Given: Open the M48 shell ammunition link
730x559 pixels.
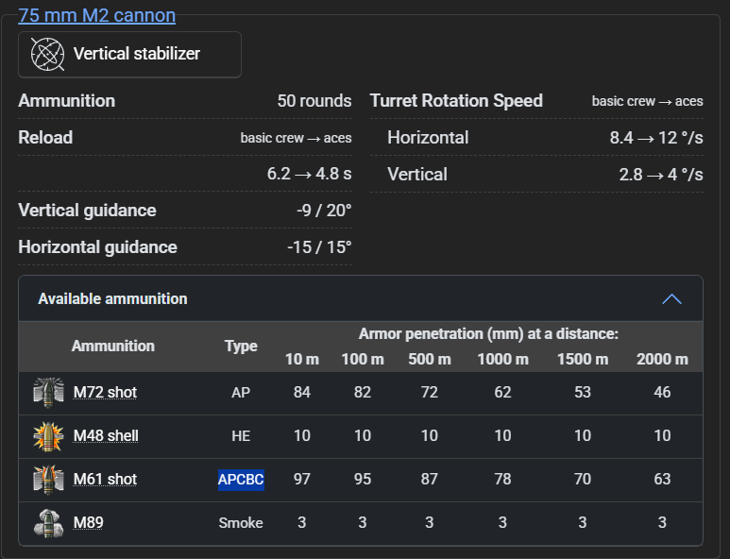Looking at the screenshot, I should pyautogui.click(x=106, y=435).
